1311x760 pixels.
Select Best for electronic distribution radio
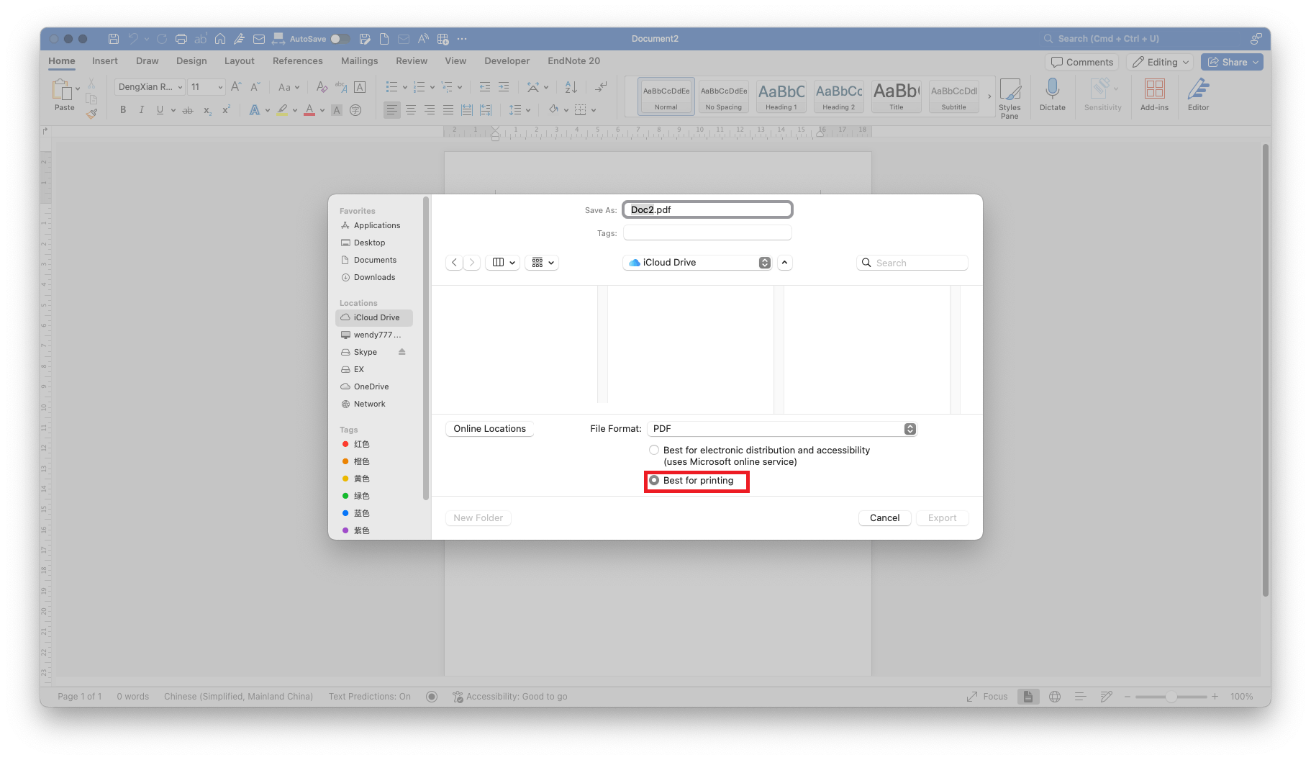(x=654, y=450)
